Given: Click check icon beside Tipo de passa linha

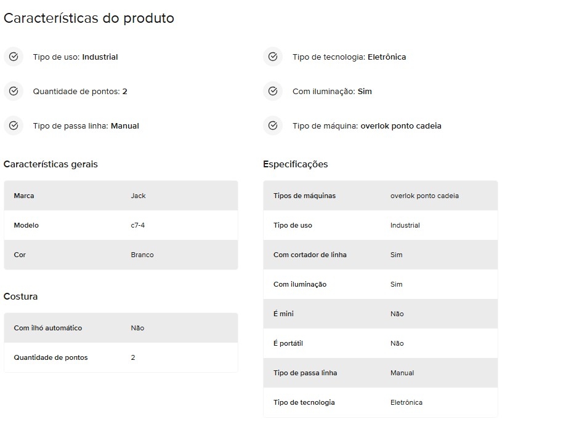Looking at the screenshot, I should pos(14,126).
